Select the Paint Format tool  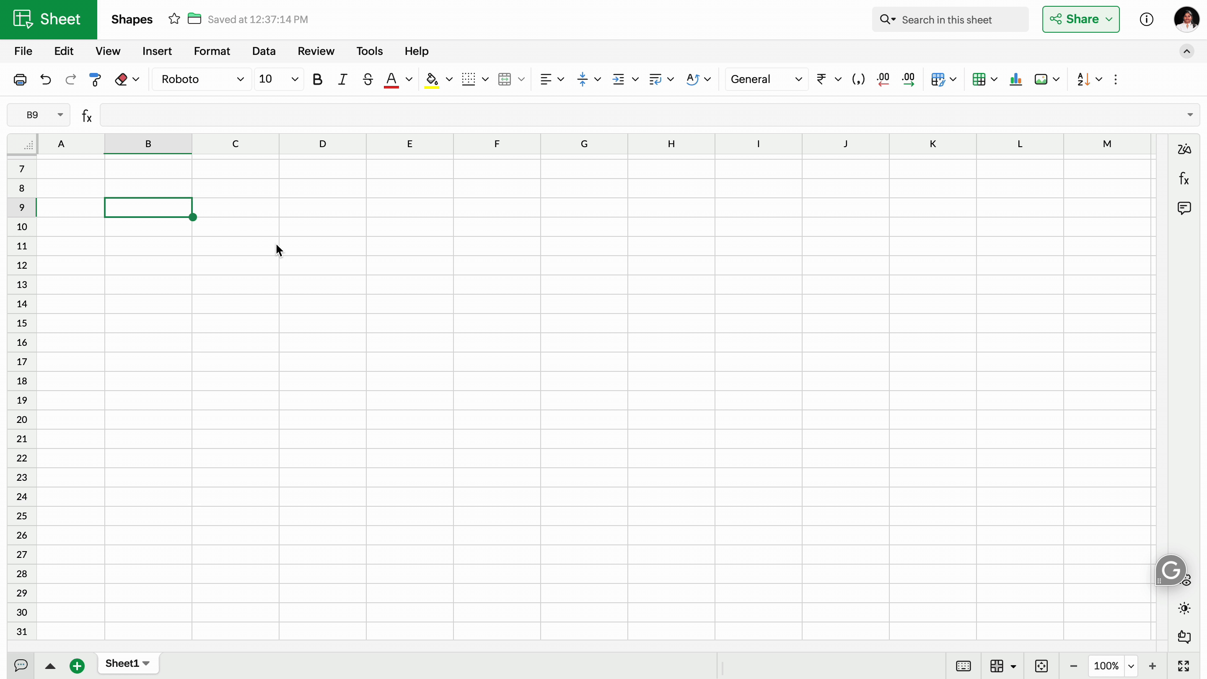(x=95, y=79)
